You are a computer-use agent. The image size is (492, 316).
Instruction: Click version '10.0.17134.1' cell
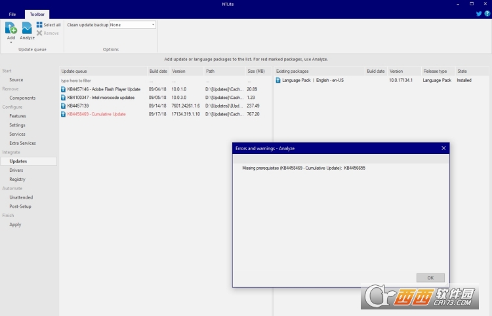[x=401, y=80]
